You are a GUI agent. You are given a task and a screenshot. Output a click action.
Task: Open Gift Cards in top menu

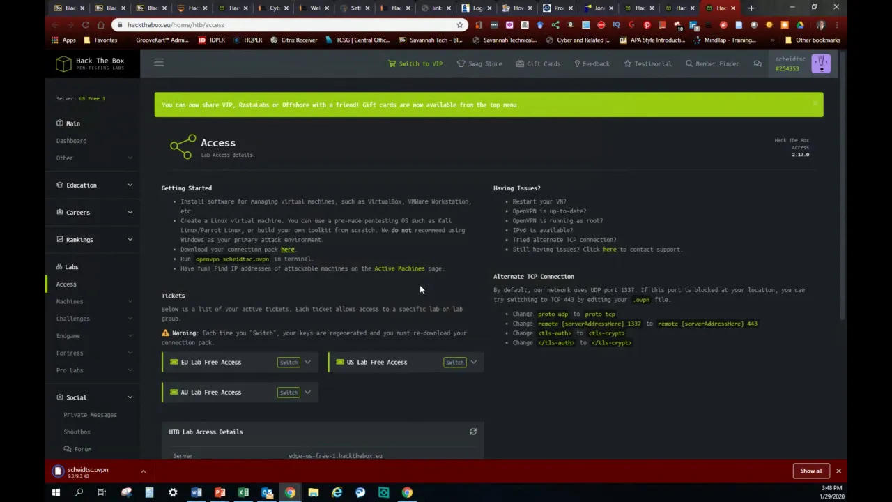538,63
